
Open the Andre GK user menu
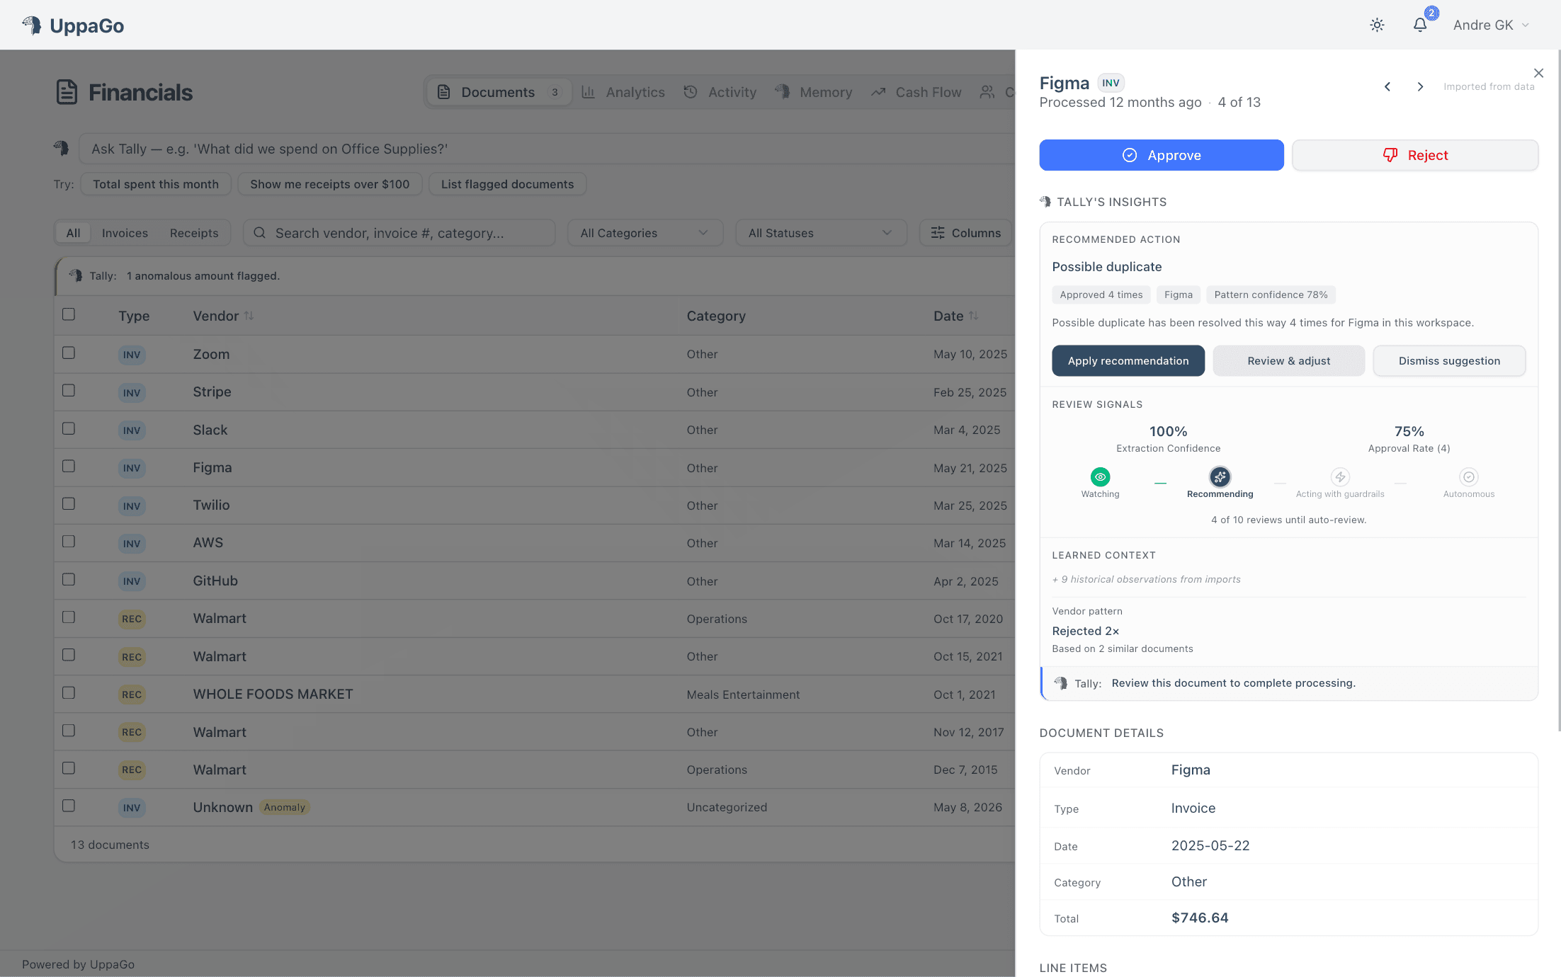[1492, 25]
